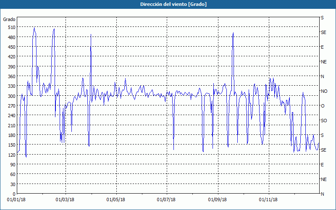Click the date label 01/09/18

pos(218,200)
